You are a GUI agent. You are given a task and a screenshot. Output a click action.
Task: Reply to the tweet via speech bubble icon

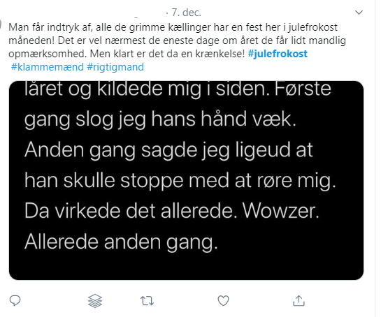click(15, 300)
